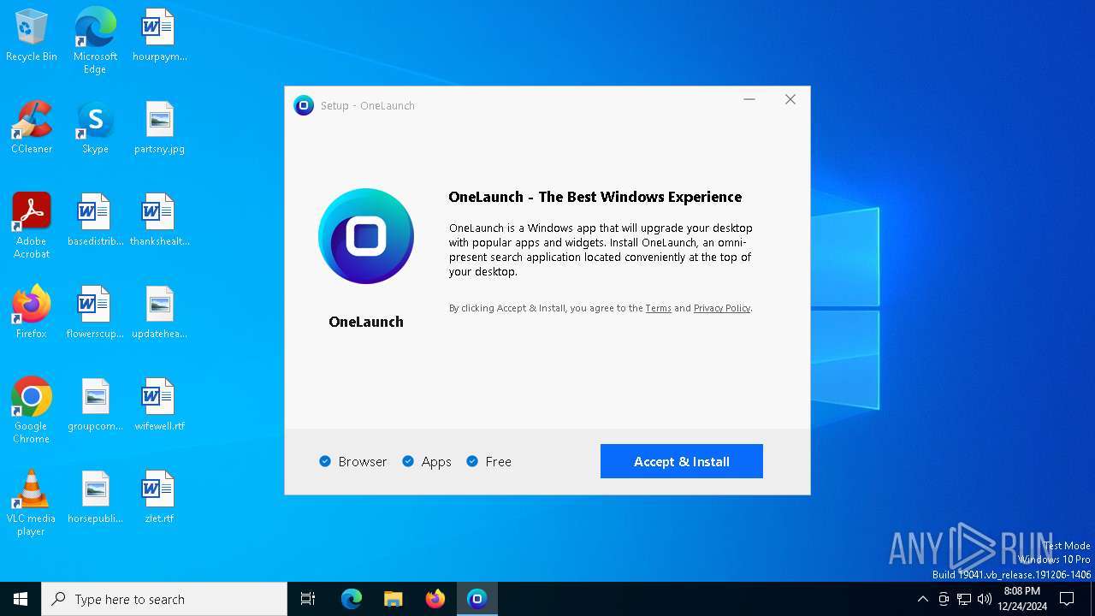The width and height of the screenshot is (1095, 616).
Task: Close the OneLaunch setup window
Action: (790, 100)
